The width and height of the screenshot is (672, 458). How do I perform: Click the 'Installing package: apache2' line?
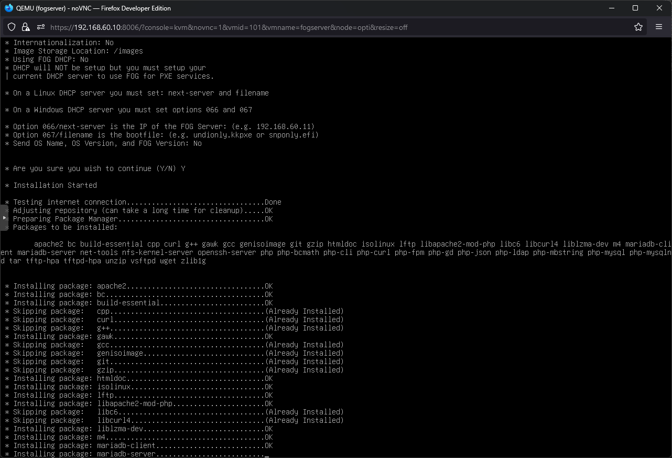coord(139,286)
